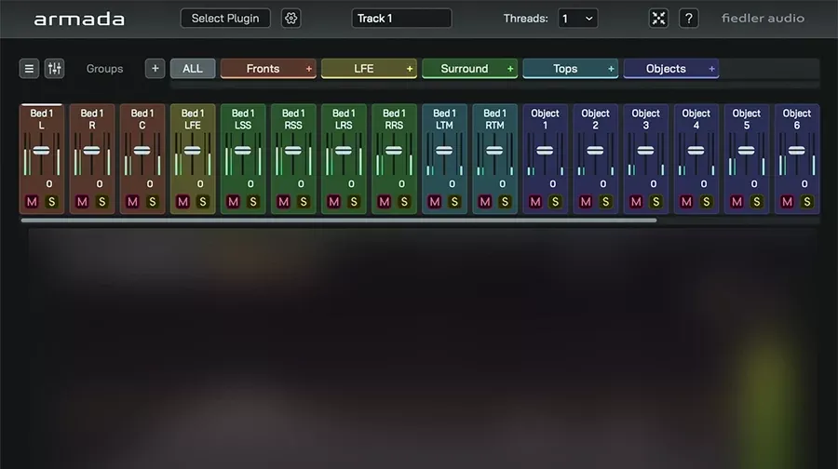The image size is (838, 469).
Task: Mute the Bed 1 L channel
Action: pyautogui.click(x=32, y=202)
